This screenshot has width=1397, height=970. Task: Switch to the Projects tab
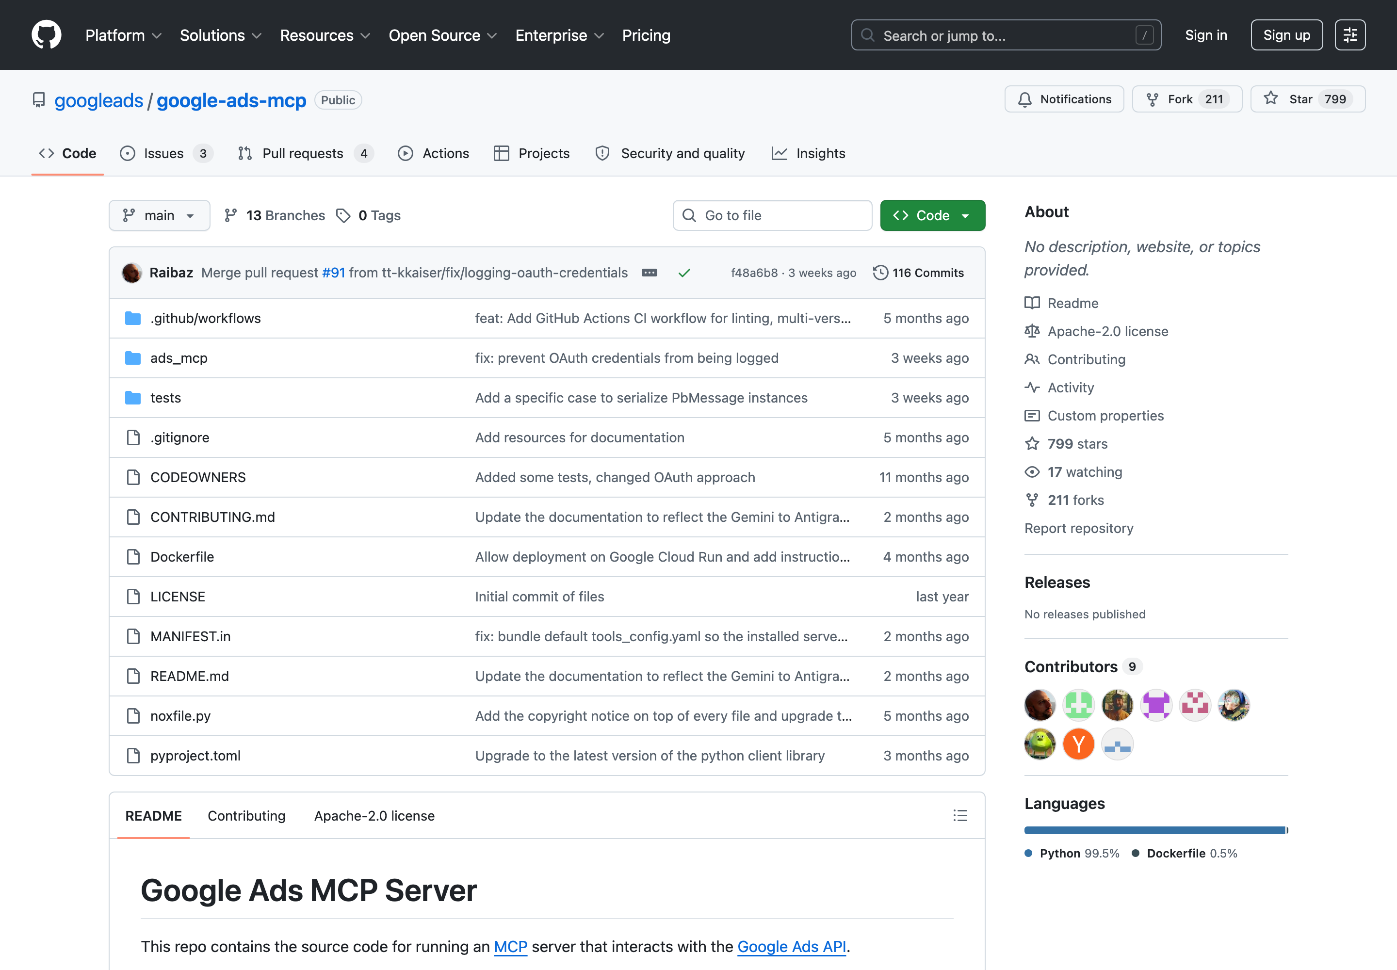click(532, 154)
